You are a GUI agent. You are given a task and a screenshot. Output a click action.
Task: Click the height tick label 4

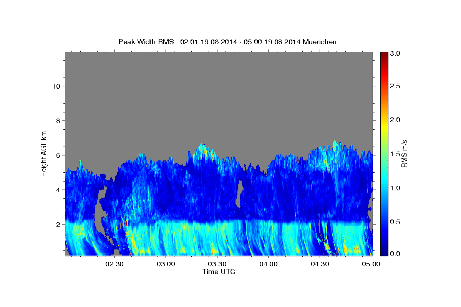tap(57, 190)
